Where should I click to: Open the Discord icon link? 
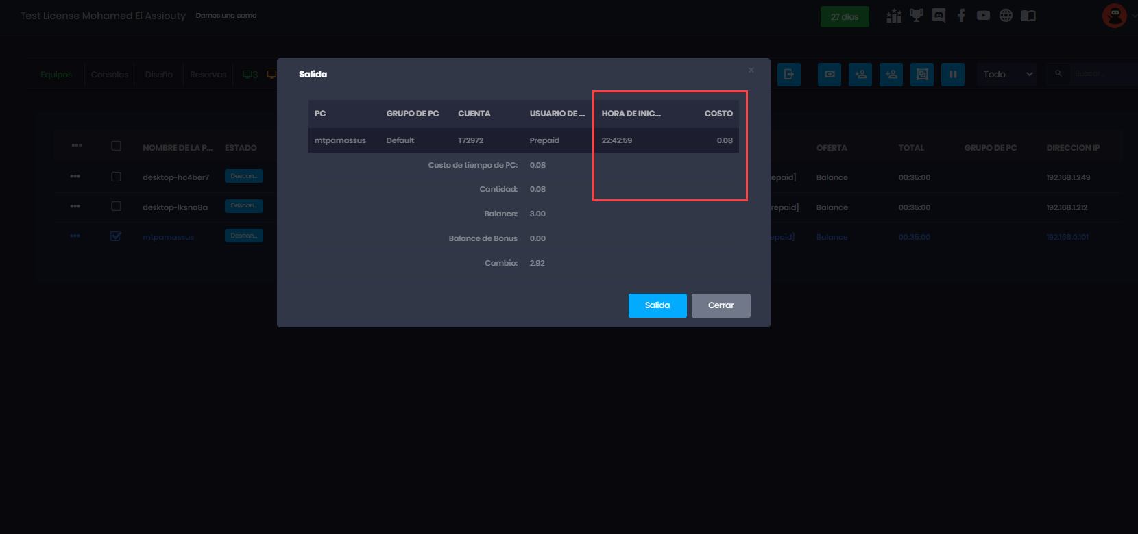click(x=939, y=16)
